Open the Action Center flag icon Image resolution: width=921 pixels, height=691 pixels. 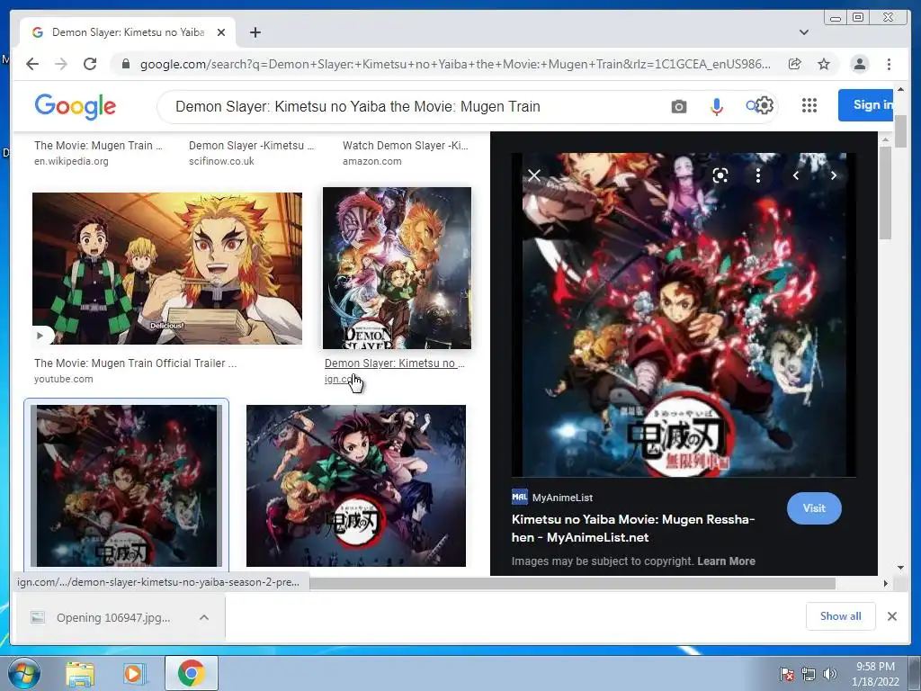[x=786, y=674]
